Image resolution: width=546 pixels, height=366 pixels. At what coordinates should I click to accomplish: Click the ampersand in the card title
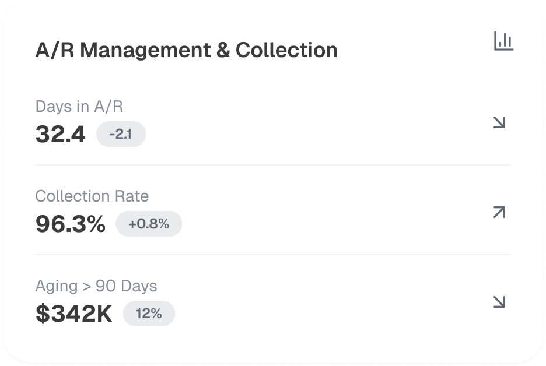(223, 50)
